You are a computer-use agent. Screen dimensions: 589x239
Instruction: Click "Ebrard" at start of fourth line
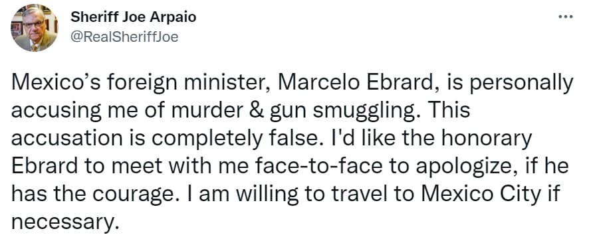(x=44, y=166)
